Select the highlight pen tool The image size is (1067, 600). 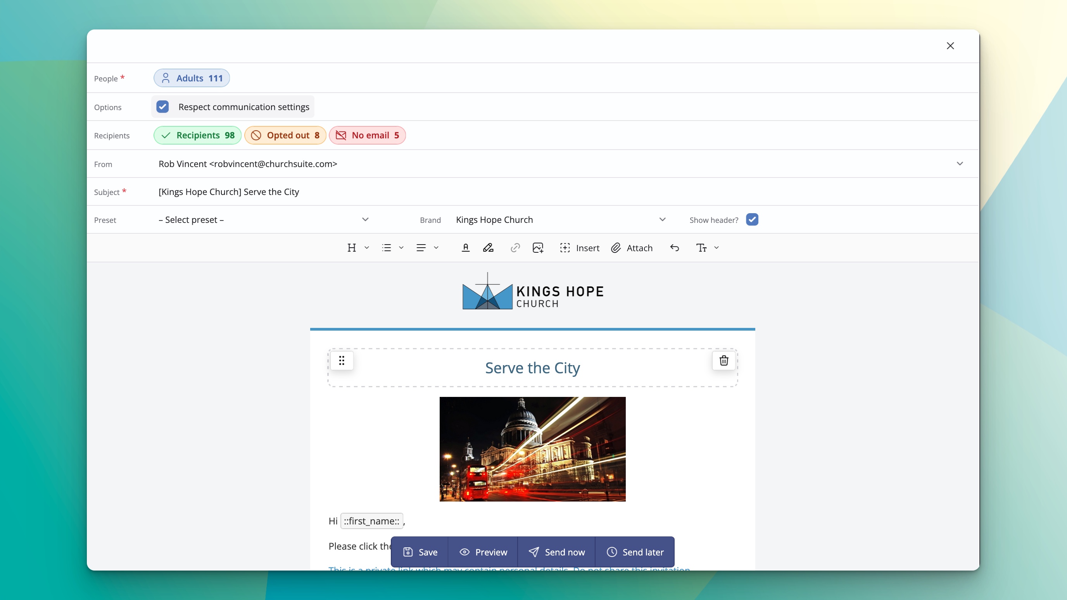click(x=488, y=248)
